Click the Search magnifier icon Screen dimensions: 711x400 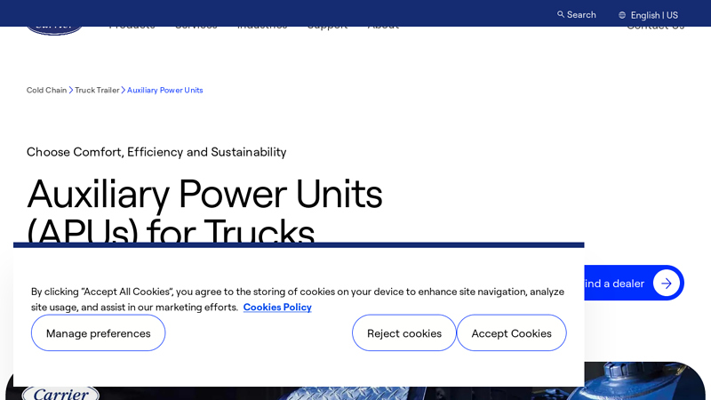[x=561, y=14]
